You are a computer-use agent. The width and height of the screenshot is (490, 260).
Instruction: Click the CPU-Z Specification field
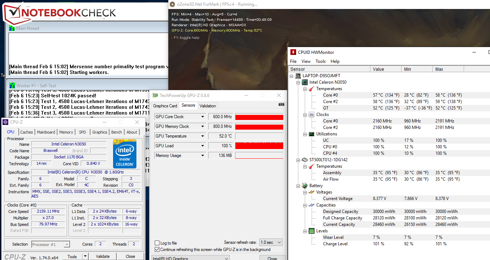[86, 172]
